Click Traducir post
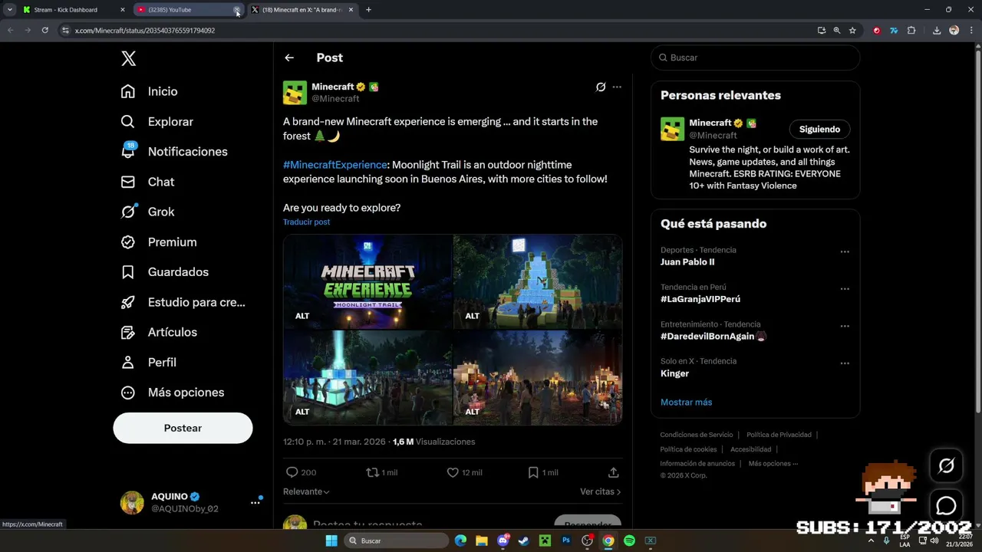Image resolution: width=982 pixels, height=552 pixels. point(306,222)
